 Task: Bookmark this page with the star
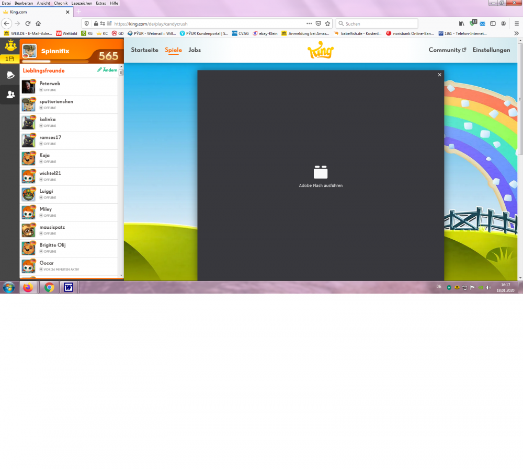(327, 24)
